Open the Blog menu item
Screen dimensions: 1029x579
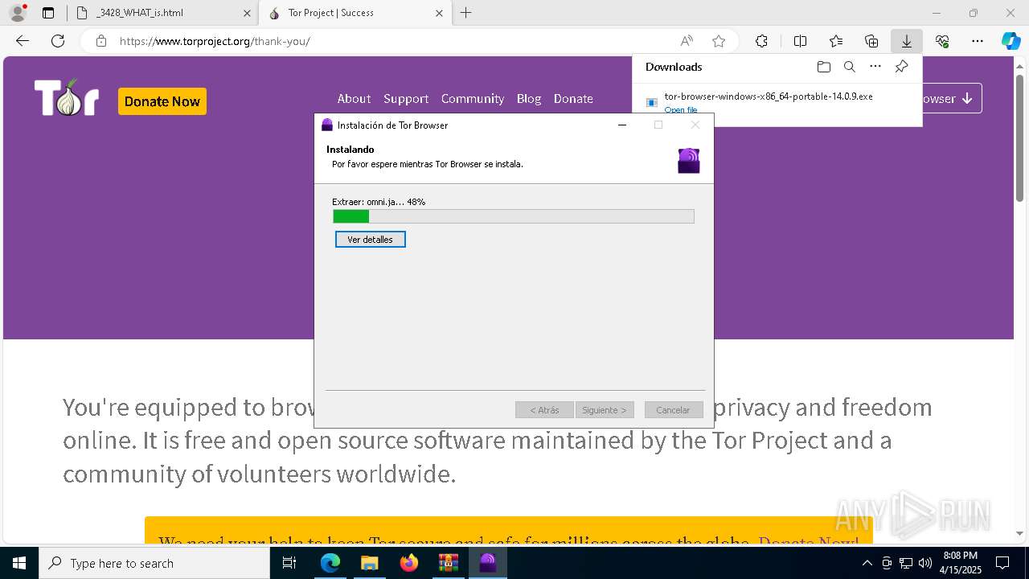(529, 99)
